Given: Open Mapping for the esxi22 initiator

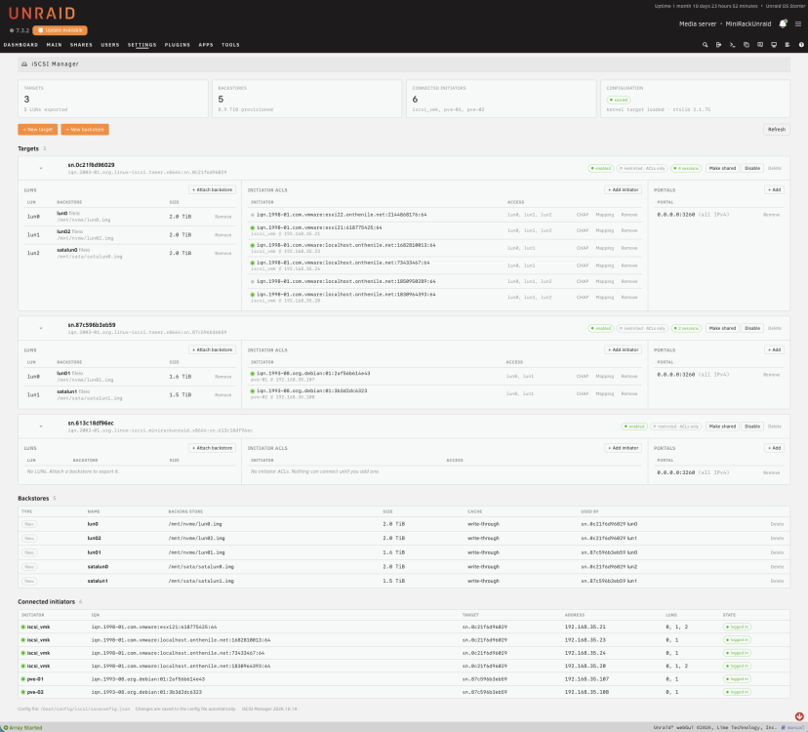Looking at the screenshot, I should click(x=604, y=215).
